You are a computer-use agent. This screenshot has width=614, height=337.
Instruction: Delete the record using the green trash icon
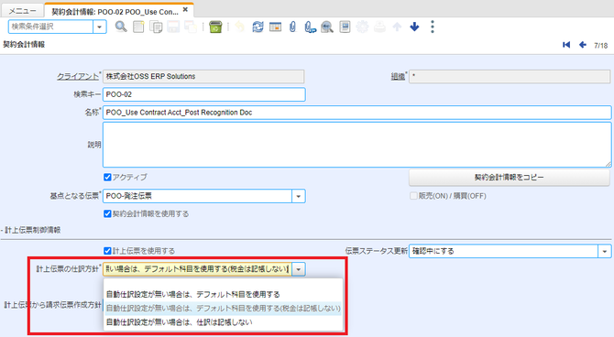(x=215, y=27)
